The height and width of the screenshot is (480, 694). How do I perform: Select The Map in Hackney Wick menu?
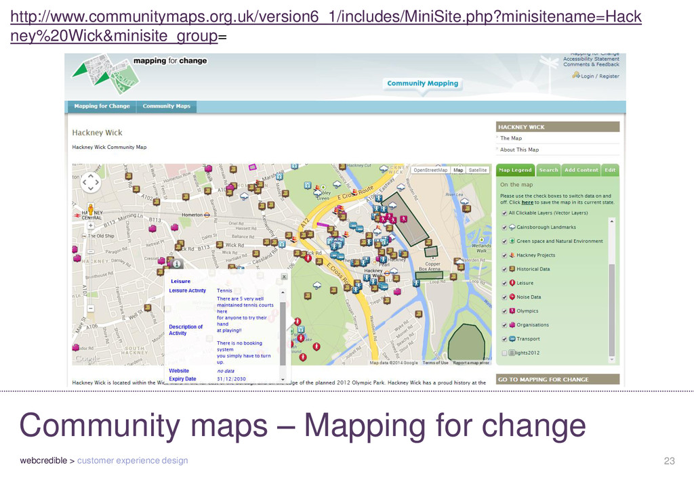511,138
